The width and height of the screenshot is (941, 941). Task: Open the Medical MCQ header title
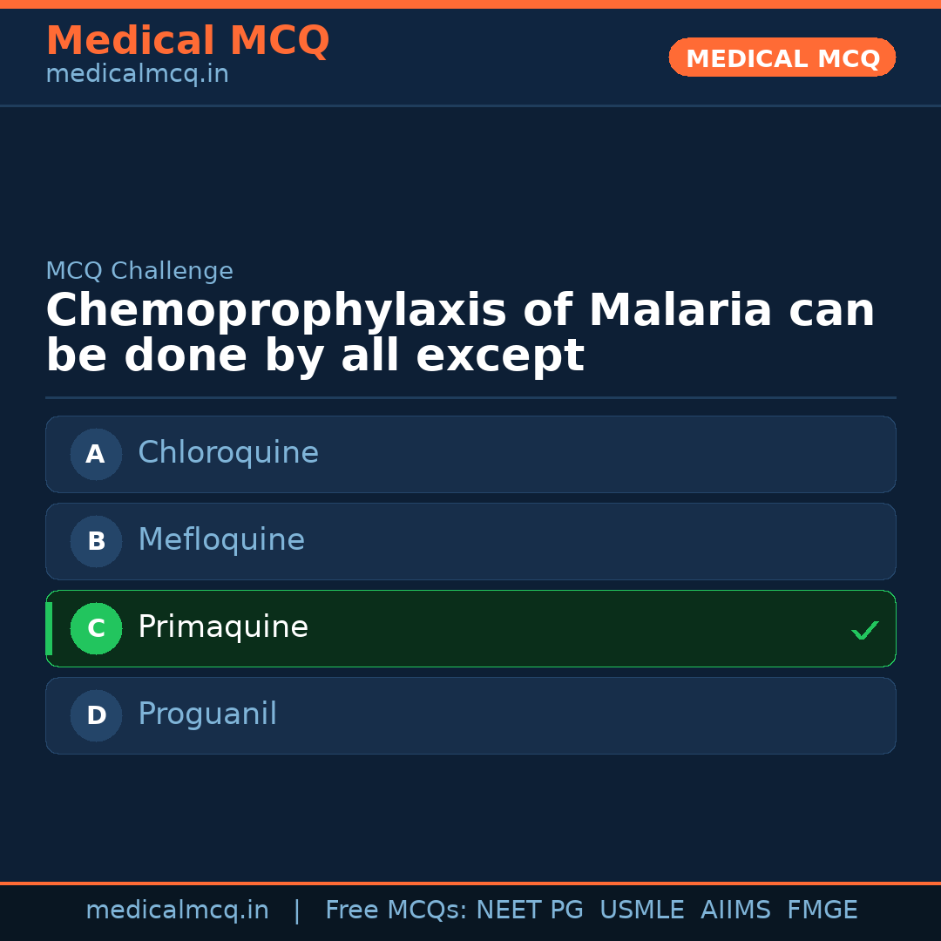(187, 40)
